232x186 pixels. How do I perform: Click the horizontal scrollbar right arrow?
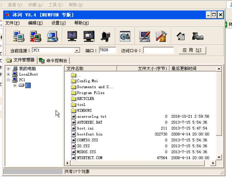click(213, 163)
